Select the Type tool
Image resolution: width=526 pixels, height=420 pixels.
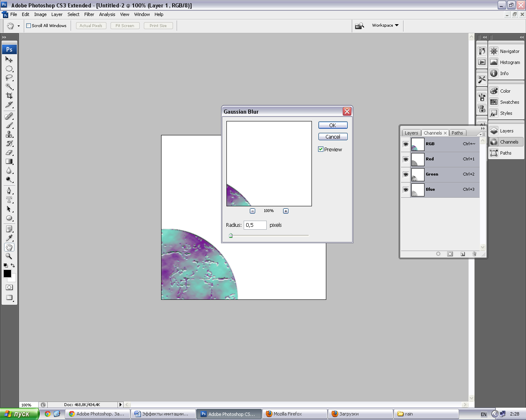click(9, 200)
